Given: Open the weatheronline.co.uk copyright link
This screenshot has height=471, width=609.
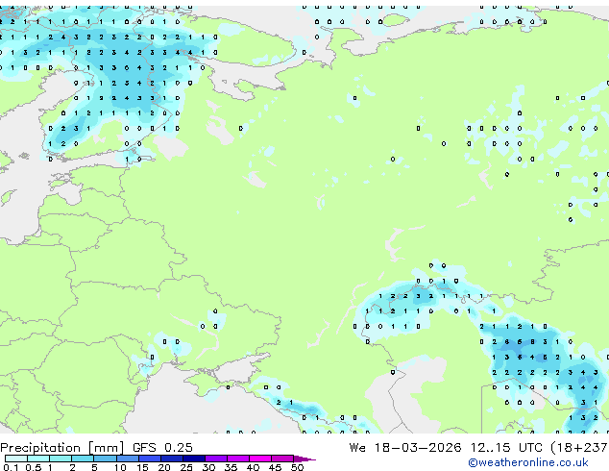Looking at the screenshot, I should 527,462.
